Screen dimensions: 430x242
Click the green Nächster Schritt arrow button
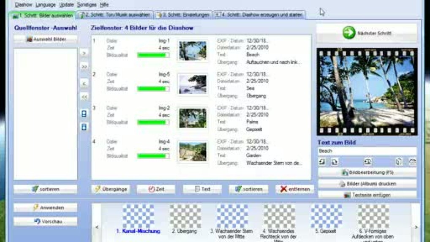pos(367,33)
